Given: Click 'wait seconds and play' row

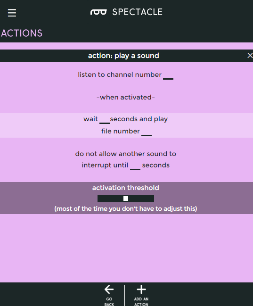Looking at the screenshot, I should (126, 119).
